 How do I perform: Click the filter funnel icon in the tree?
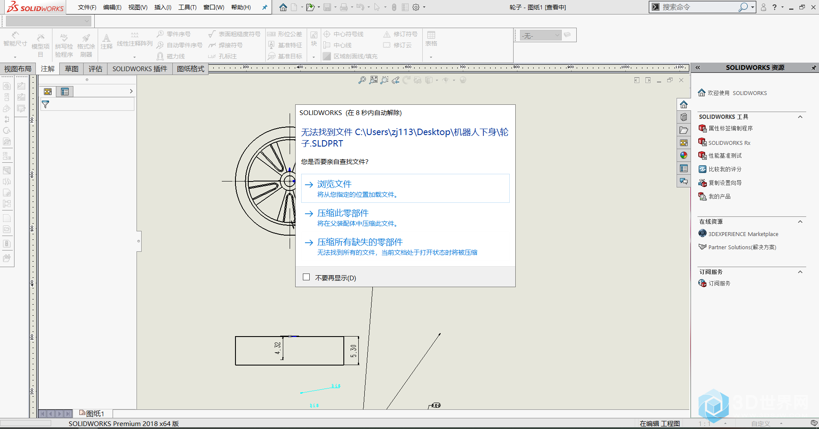tap(46, 104)
